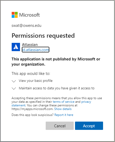Select the Maintain access to data permission text
115x142 pixels.
tap(57, 88)
